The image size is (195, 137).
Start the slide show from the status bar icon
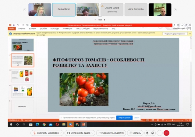(163, 120)
